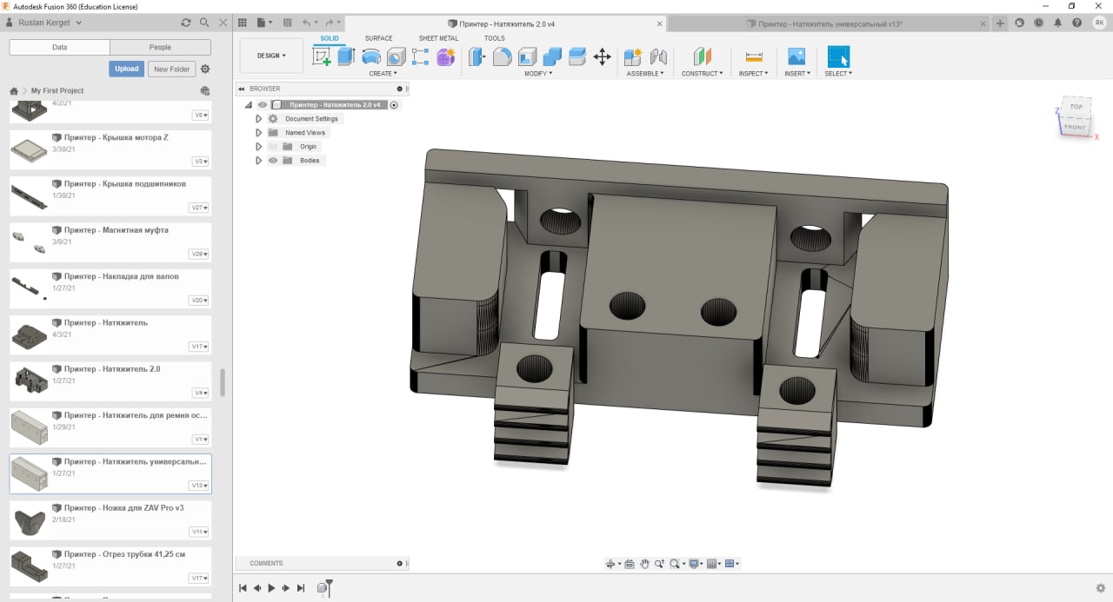Open the DESIGN workspace dropdown
The height and width of the screenshot is (602, 1113).
[271, 56]
